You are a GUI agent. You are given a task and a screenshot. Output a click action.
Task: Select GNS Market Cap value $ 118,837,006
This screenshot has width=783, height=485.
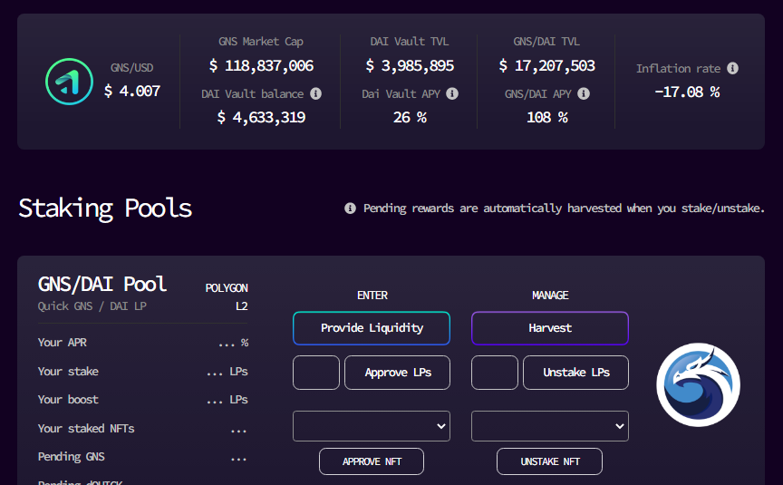click(261, 65)
